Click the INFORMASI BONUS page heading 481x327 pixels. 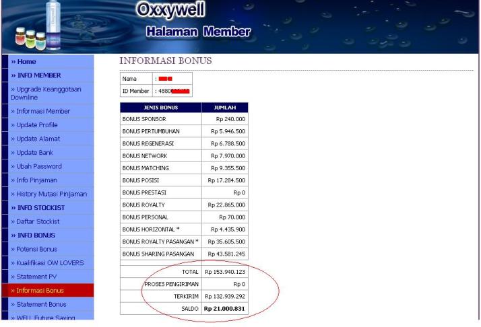pyautogui.click(x=166, y=61)
